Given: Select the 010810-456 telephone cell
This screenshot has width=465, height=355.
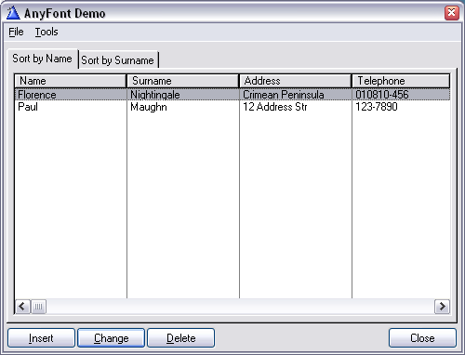Looking at the screenshot, I should click(401, 95).
